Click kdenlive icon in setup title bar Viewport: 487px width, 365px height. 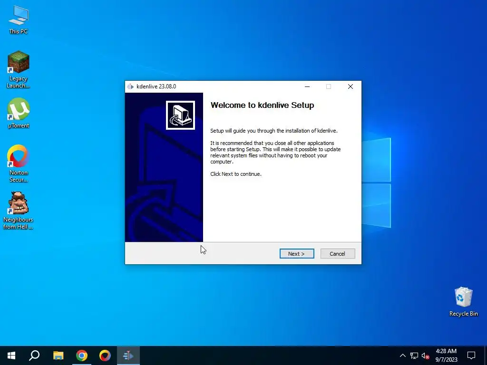tap(130, 86)
